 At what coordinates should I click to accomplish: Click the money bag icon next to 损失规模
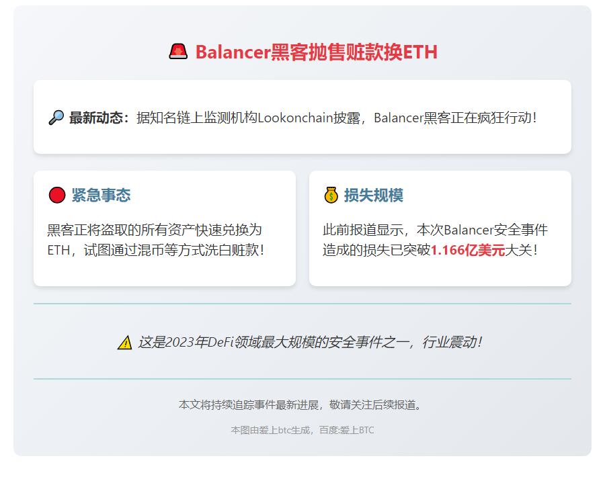(331, 195)
